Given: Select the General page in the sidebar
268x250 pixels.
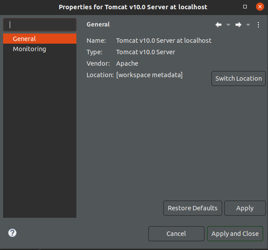Looking at the screenshot, I should [24, 39].
